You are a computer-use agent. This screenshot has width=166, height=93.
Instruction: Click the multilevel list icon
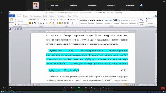(65, 20)
